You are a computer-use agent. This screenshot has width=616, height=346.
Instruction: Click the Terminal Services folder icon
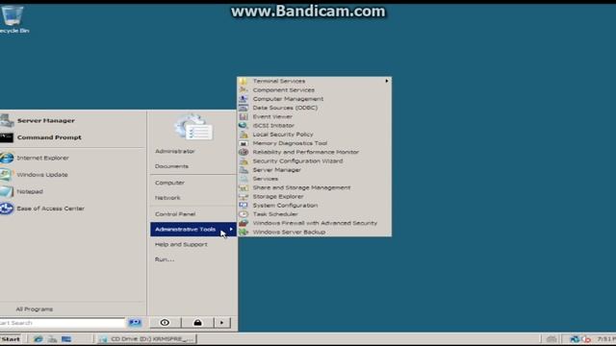point(244,81)
